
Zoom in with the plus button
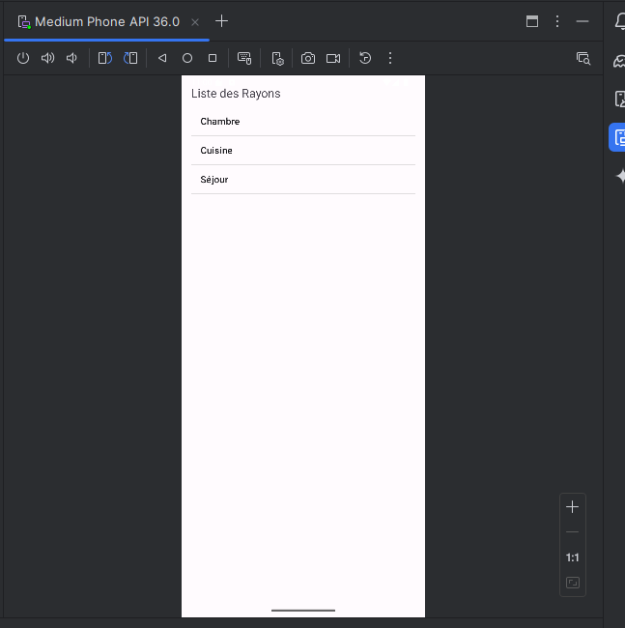573,507
